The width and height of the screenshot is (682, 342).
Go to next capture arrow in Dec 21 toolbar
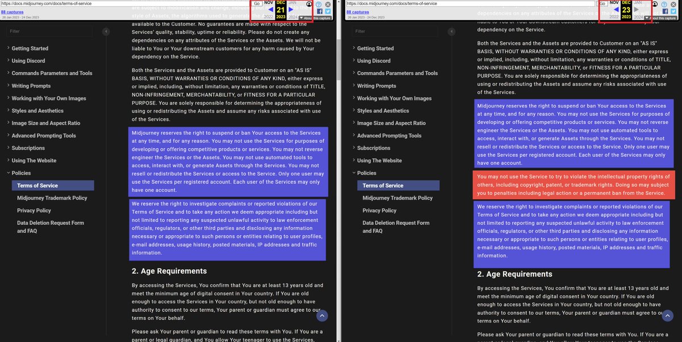[x=291, y=10]
